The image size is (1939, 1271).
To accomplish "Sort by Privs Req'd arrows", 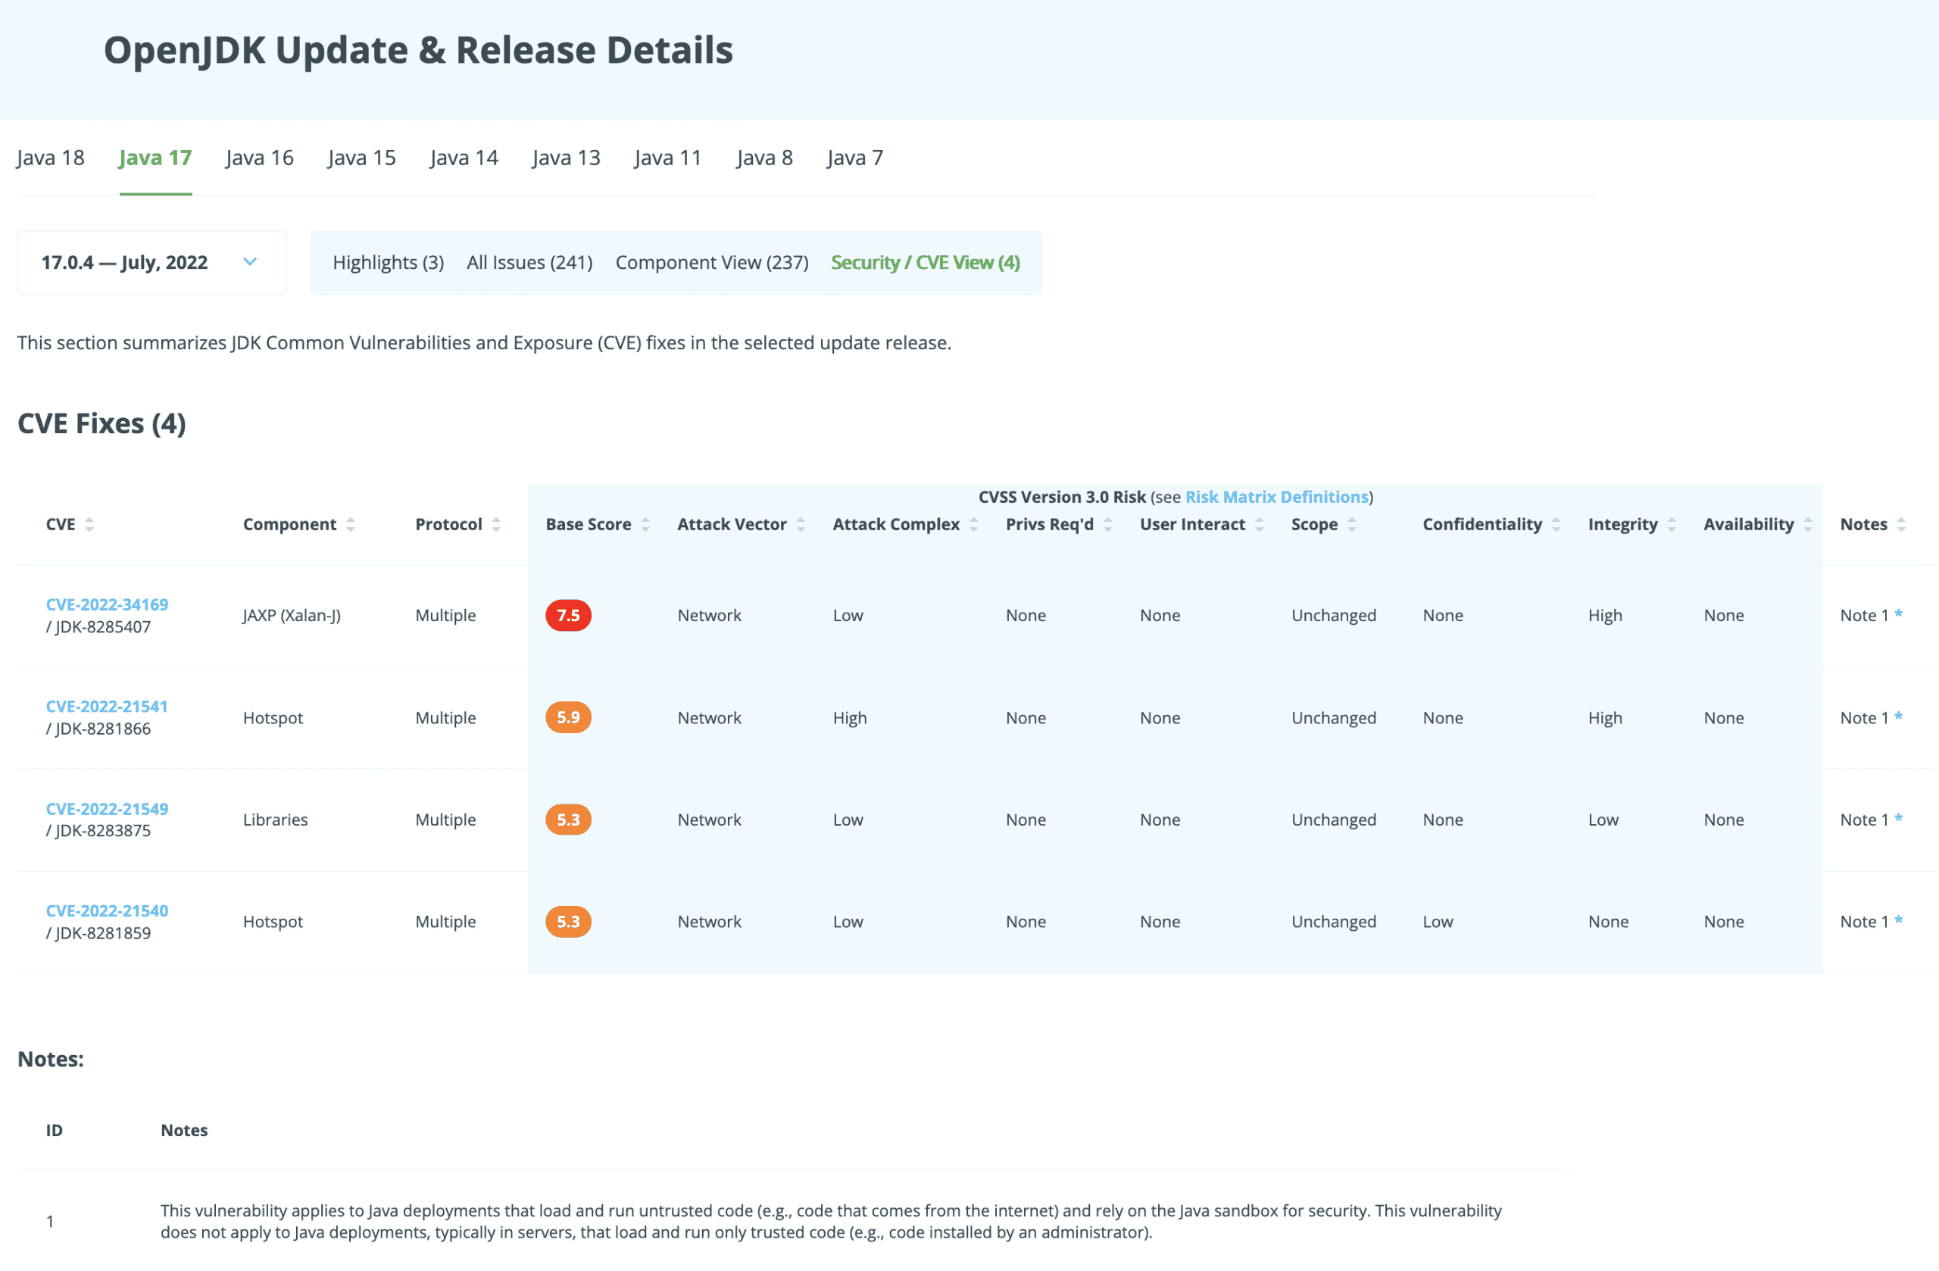I will point(1108,525).
